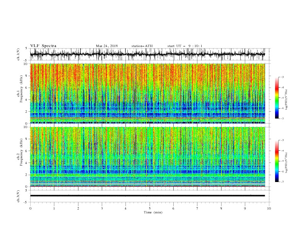The width and height of the screenshot is (303, 234).
Task: Click ch.2 frequency axis tick "2"
Action: [x=27, y=175]
